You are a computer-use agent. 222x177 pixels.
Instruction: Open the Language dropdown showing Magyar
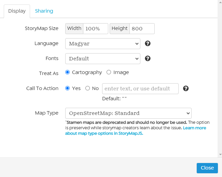pyautogui.click(x=102, y=44)
